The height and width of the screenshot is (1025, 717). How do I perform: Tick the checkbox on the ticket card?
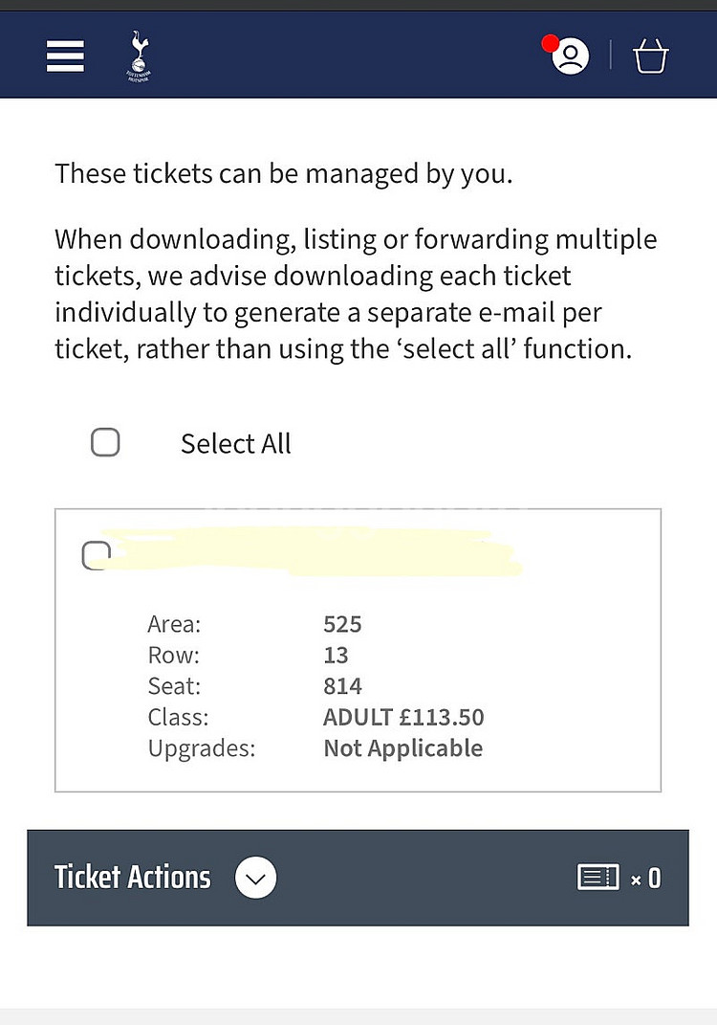coord(96,556)
